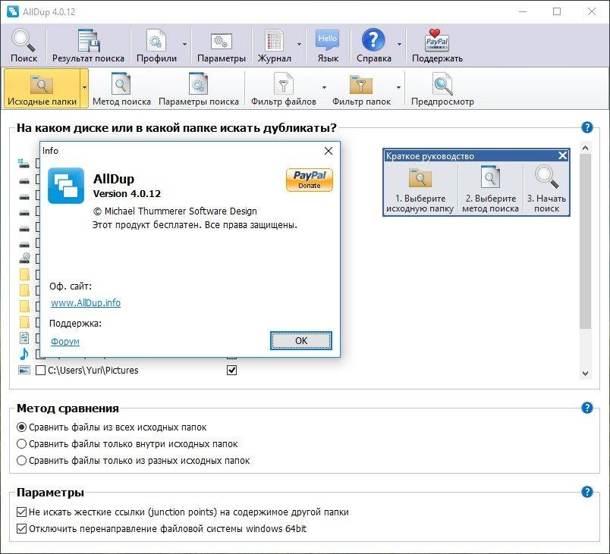Expand the Профили dropdown arrow
Screen dimensions: 610x554
[x=185, y=44]
